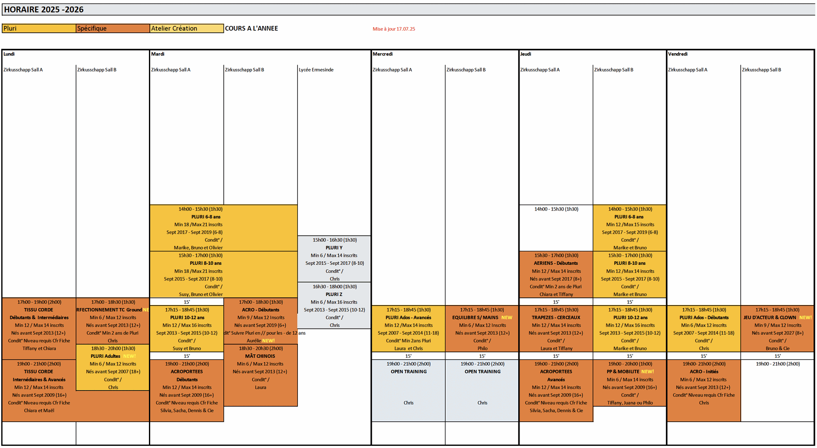This screenshot has width=817, height=448.
Task: Select the Vendredi day header
Action: [x=677, y=54]
